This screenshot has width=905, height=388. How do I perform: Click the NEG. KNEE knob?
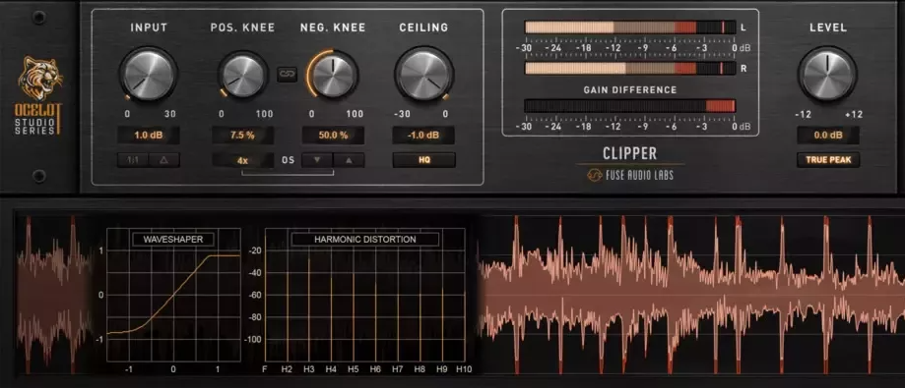click(333, 75)
